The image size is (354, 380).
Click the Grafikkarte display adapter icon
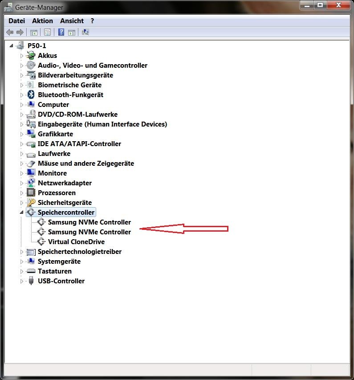coord(31,134)
